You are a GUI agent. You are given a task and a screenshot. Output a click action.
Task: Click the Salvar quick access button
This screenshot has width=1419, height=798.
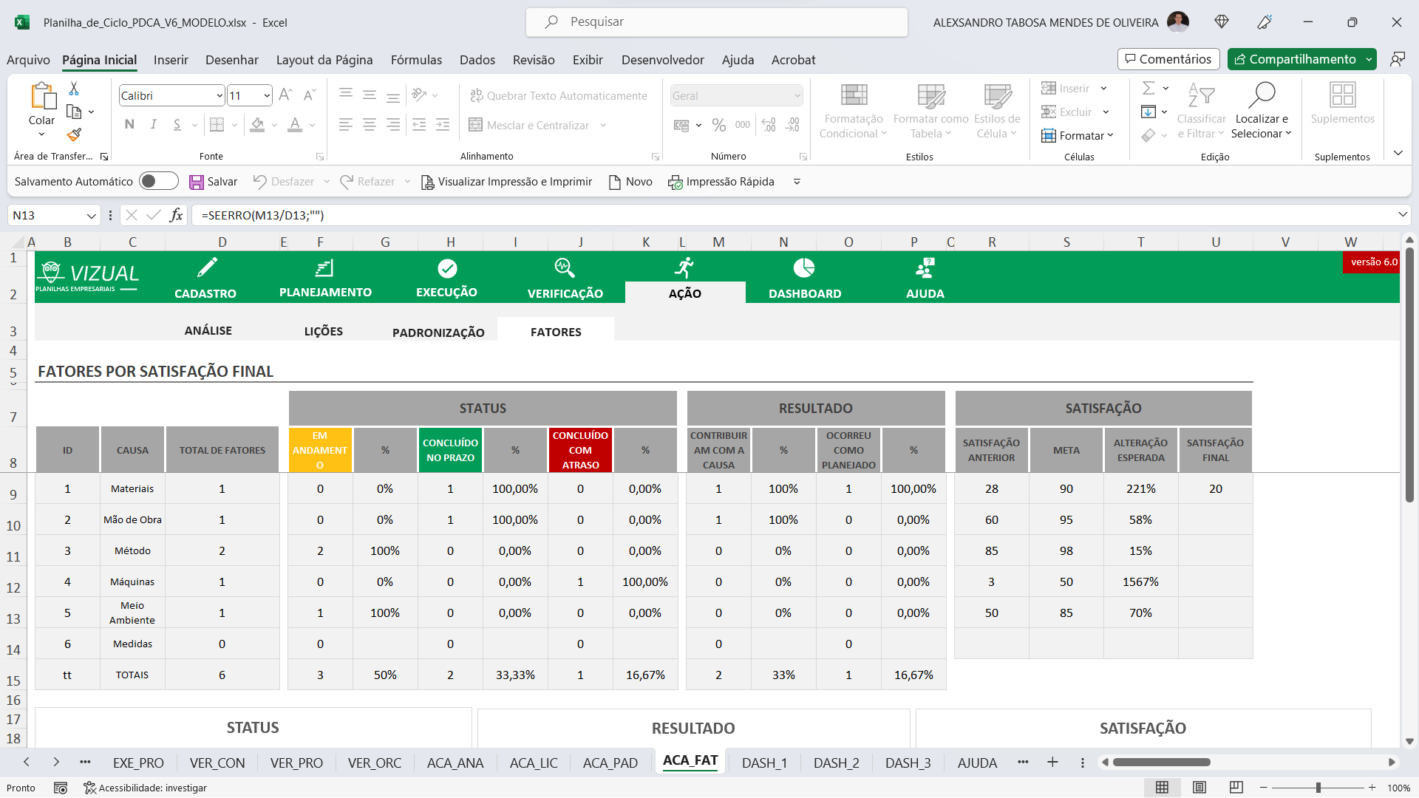coord(213,182)
